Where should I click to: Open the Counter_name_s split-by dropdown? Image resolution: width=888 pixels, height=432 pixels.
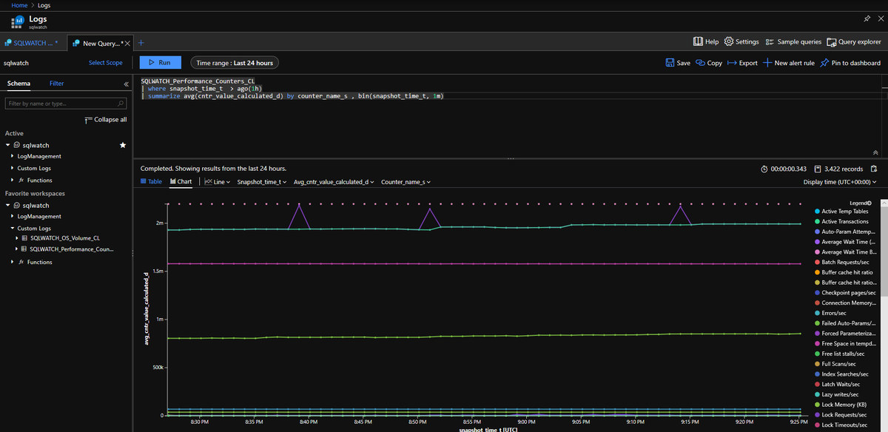(x=406, y=181)
